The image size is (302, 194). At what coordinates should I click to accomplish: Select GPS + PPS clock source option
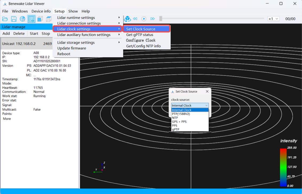[190, 122]
